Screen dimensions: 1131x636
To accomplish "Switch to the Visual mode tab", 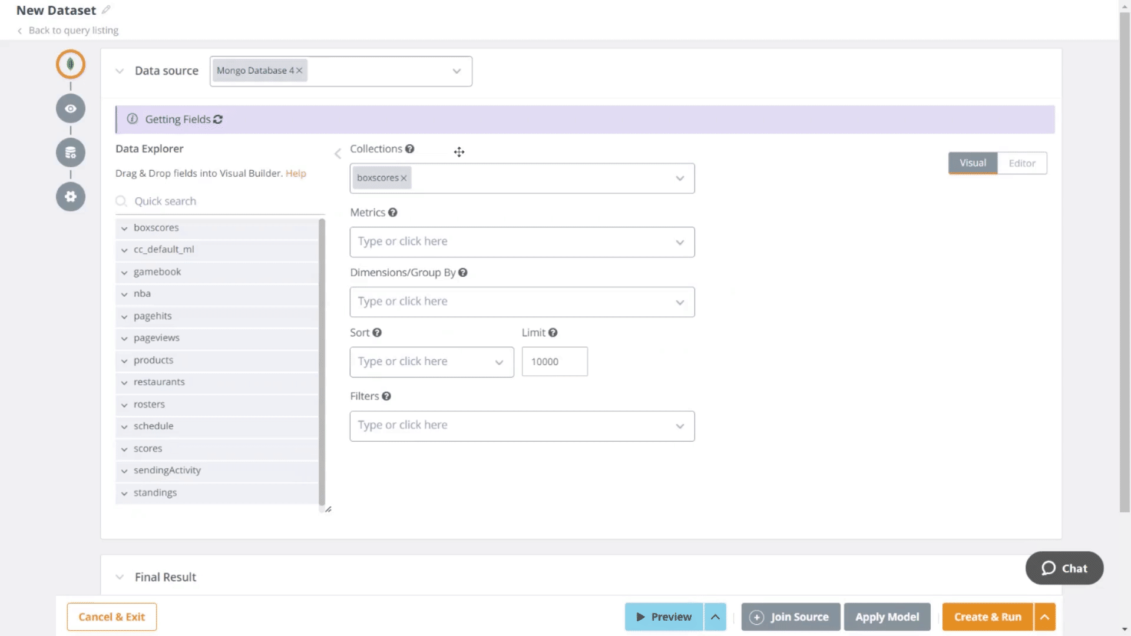I will (x=973, y=163).
